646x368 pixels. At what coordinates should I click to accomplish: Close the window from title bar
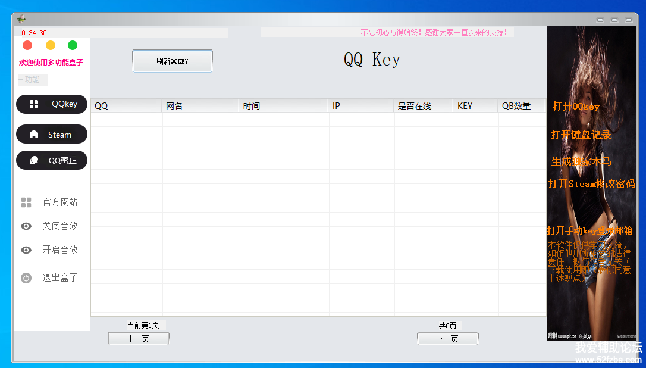coord(629,20)
